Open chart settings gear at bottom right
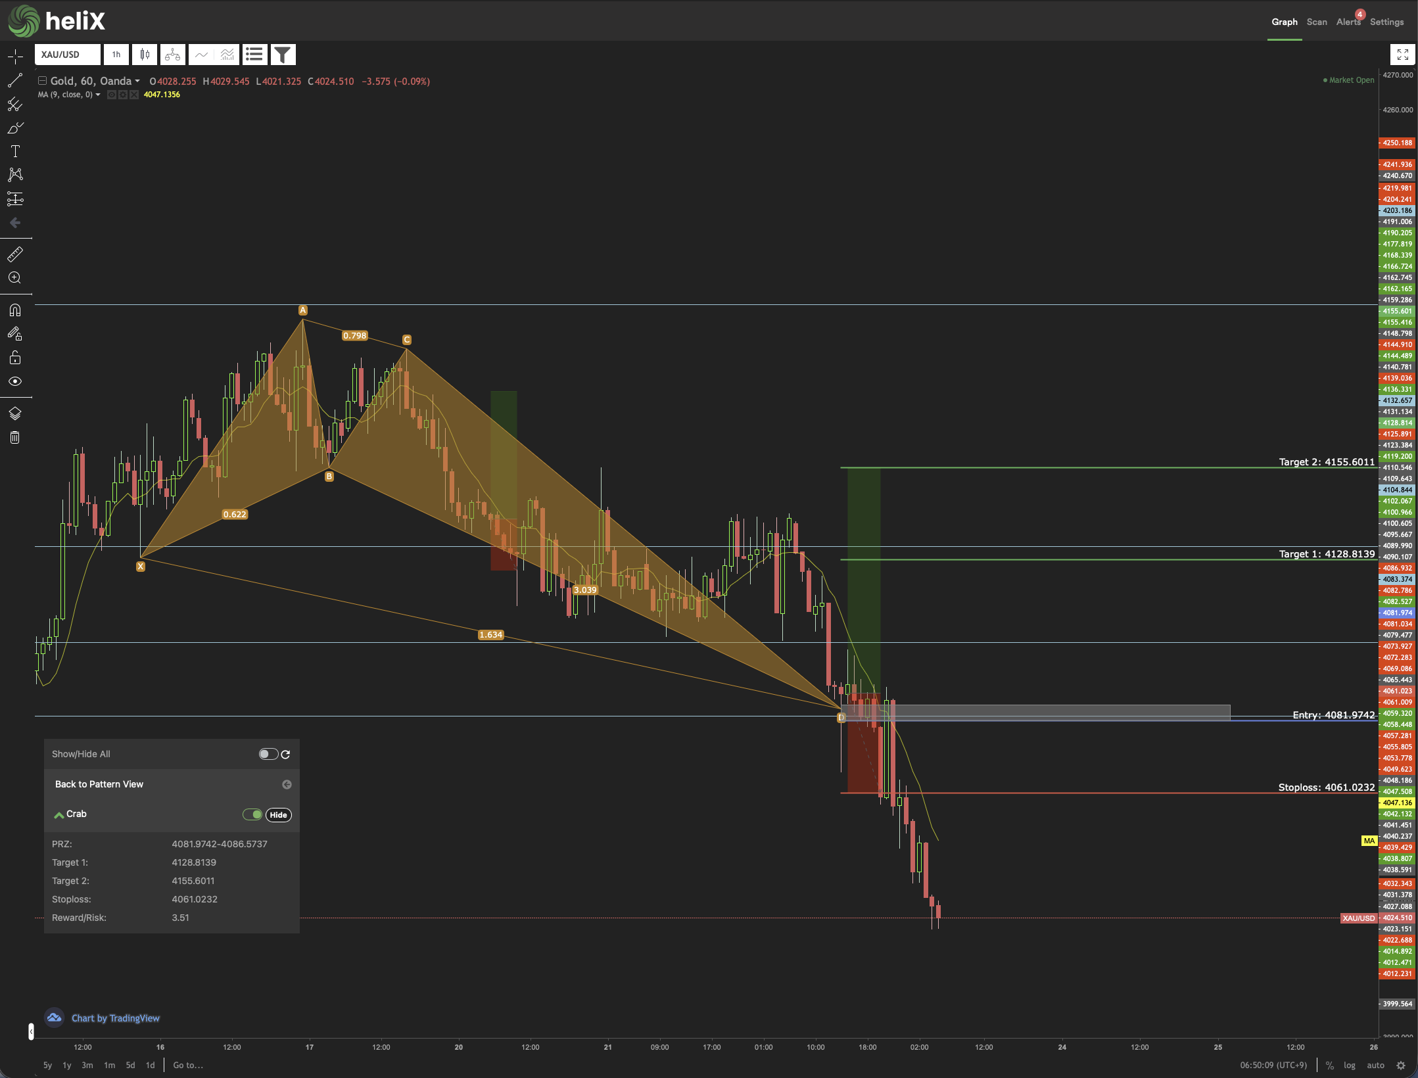 1401,1066
